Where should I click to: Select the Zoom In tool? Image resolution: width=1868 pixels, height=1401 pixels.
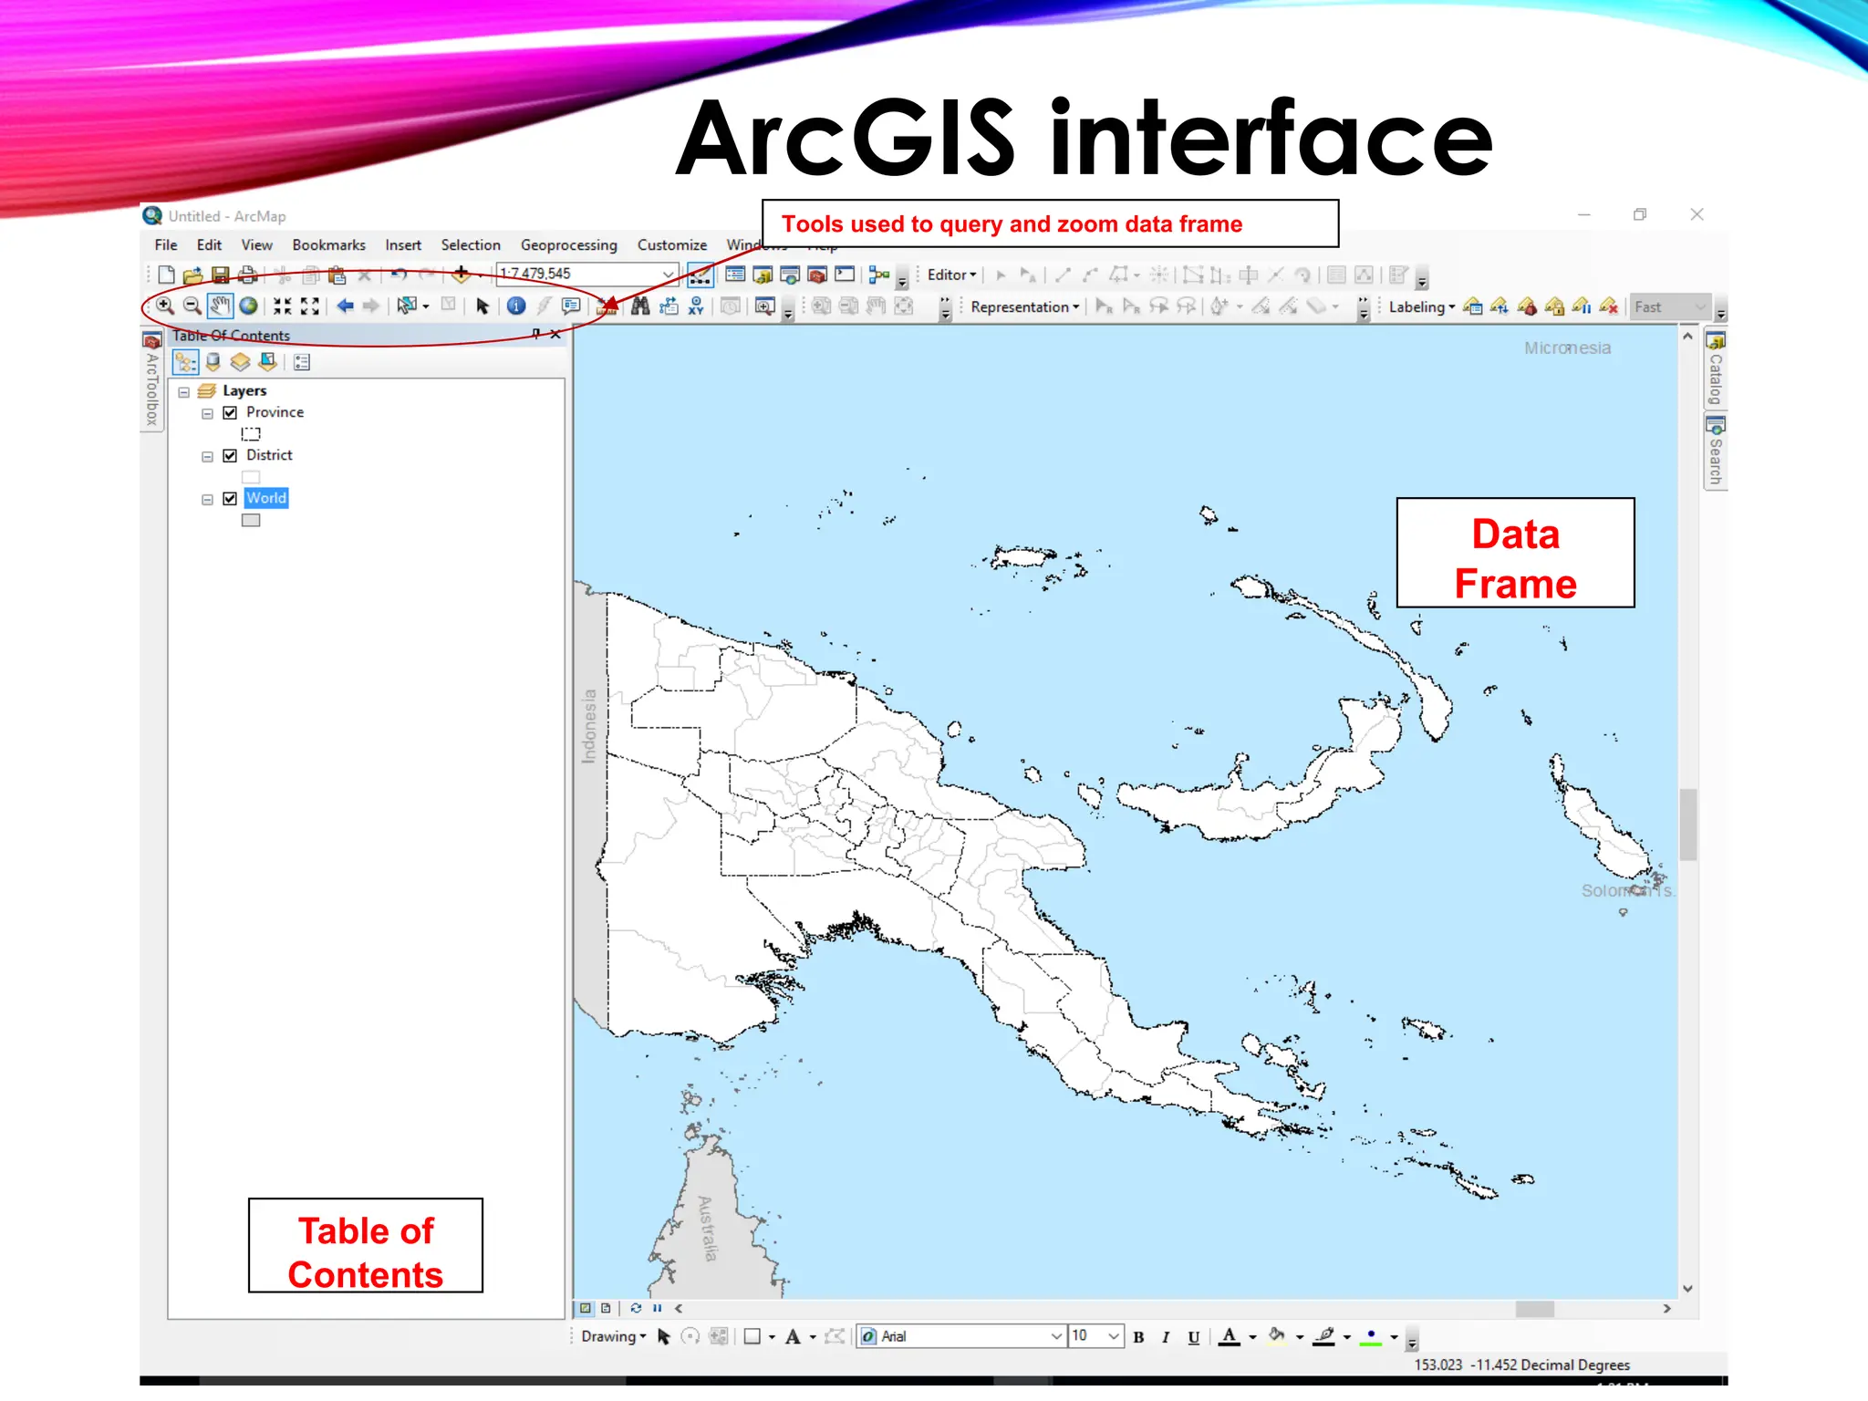(165, 306)
